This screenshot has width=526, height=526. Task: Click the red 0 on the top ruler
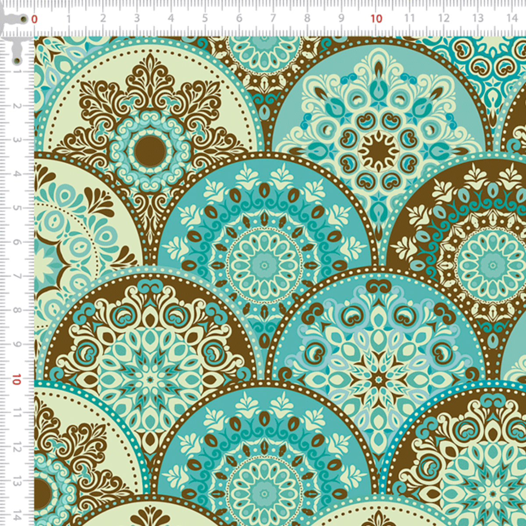point(35,19)
